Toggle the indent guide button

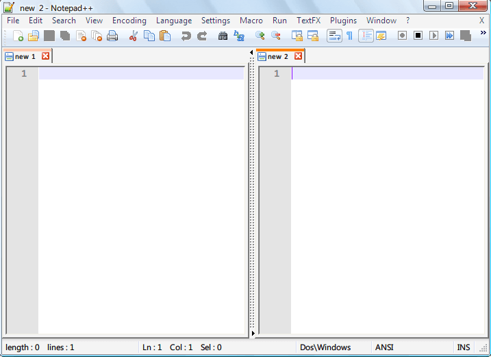[366, 36]
